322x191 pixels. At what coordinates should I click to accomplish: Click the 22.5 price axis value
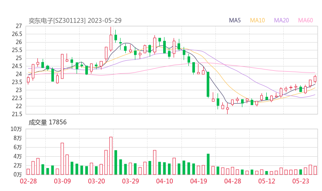[17, 98]
